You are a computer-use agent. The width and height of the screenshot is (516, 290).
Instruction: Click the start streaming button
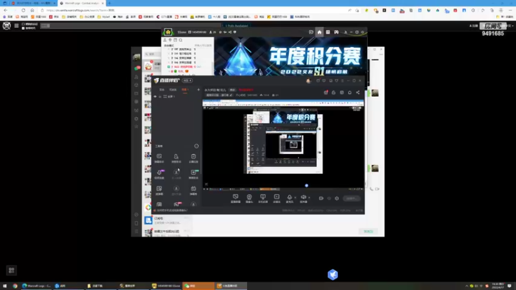pos(352,198)
